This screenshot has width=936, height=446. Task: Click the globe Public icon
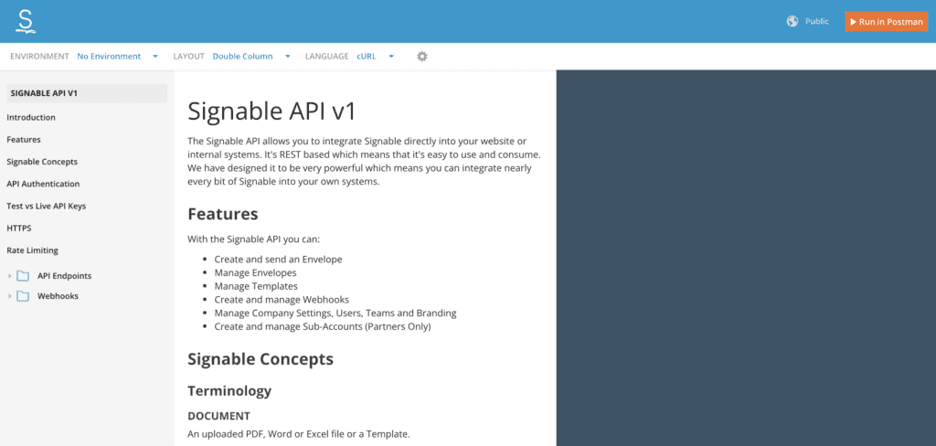pos(792,22)
